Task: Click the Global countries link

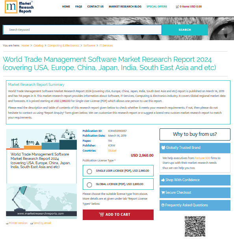Action: tap(112, 150)
